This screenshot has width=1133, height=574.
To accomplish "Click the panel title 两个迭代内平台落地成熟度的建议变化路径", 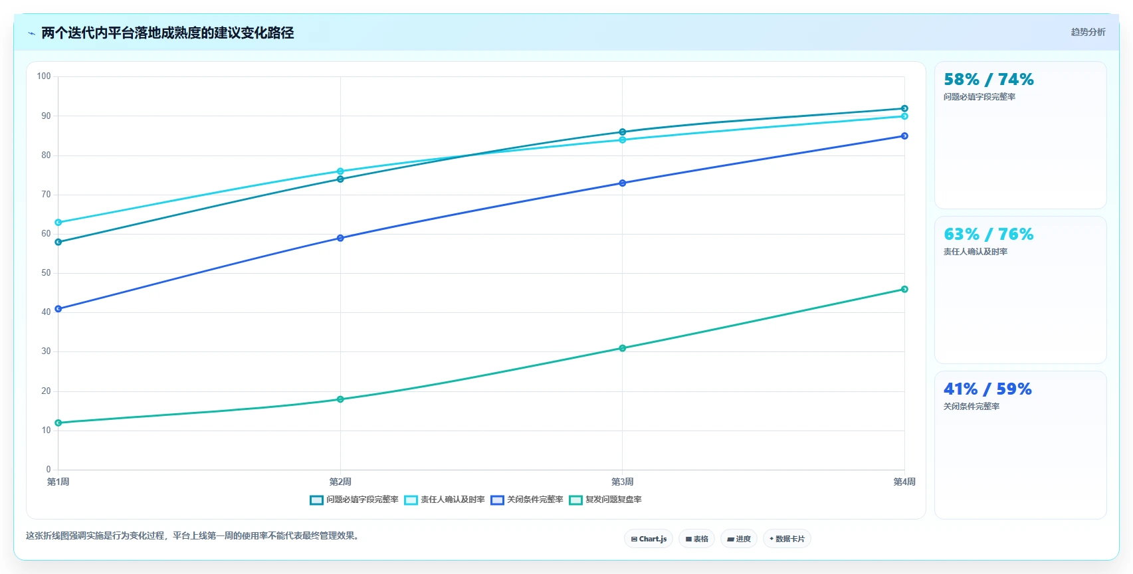I will [x=167, y=33].
